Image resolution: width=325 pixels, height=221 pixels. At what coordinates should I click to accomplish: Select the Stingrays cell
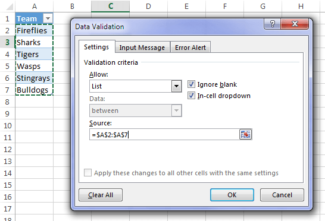pos(34,78)
